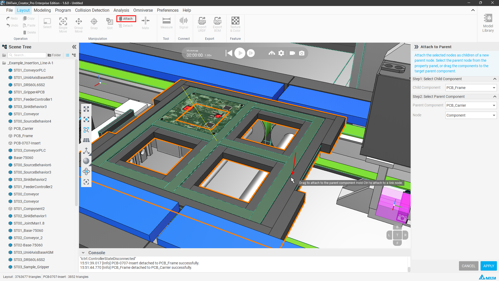Click the Folder button in Scene Tree
The image size is (499, 281).
coord(54,55)
